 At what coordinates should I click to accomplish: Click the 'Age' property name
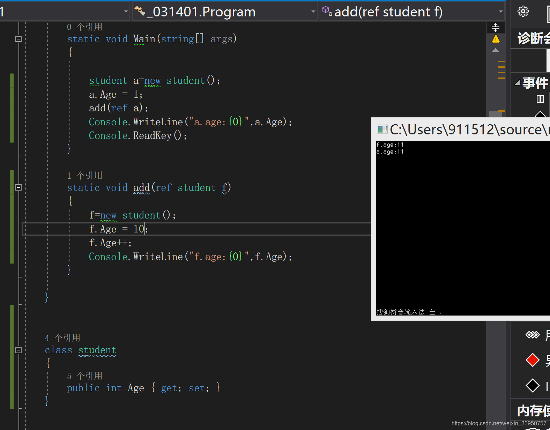pyautogui.click(x=136, y=388)
